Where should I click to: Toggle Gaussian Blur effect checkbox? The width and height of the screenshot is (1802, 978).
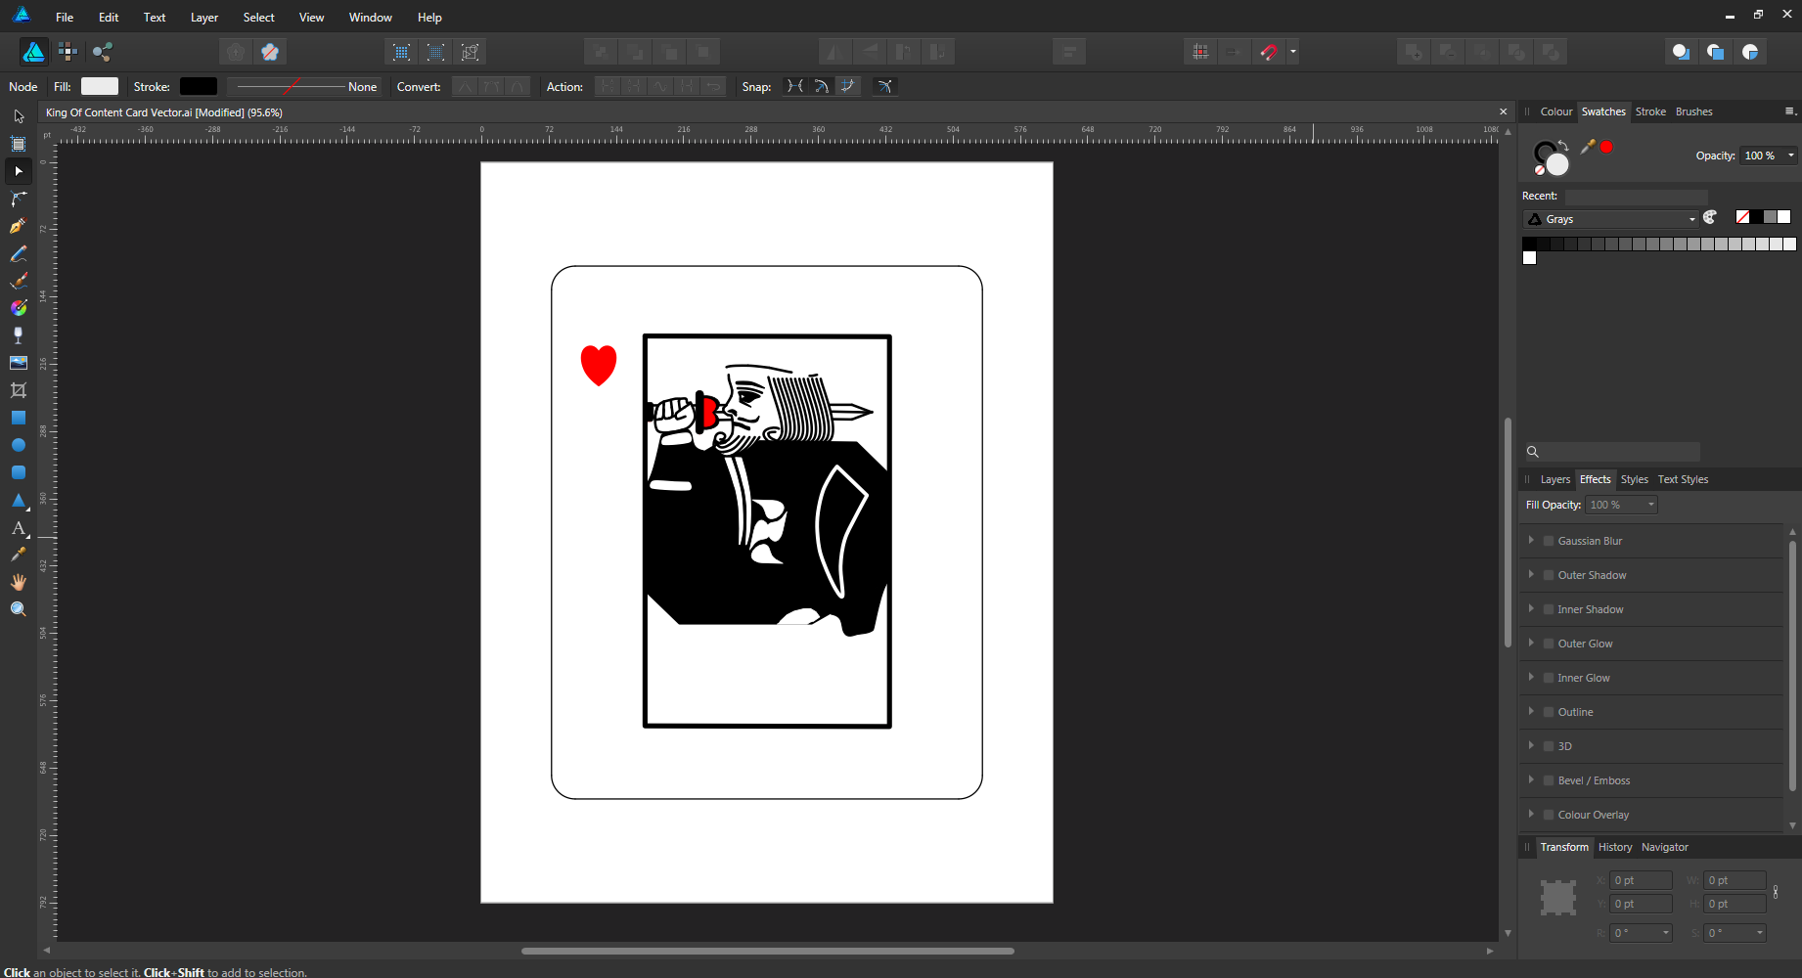click(x=1549, y=541)
